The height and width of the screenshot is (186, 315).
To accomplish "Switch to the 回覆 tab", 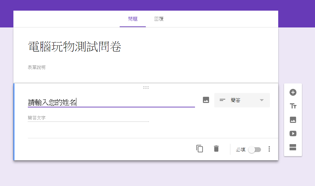I will coord(159,19).
